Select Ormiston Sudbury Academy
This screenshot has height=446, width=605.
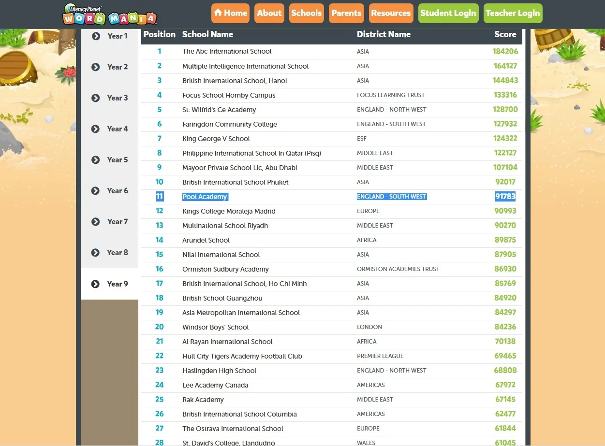pos(225,269)
